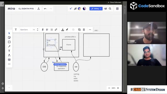Image resolution: width=167 pixels, height=94 pixels.
Task: Toggle bold formatting
Action: (x=43, y=30)
